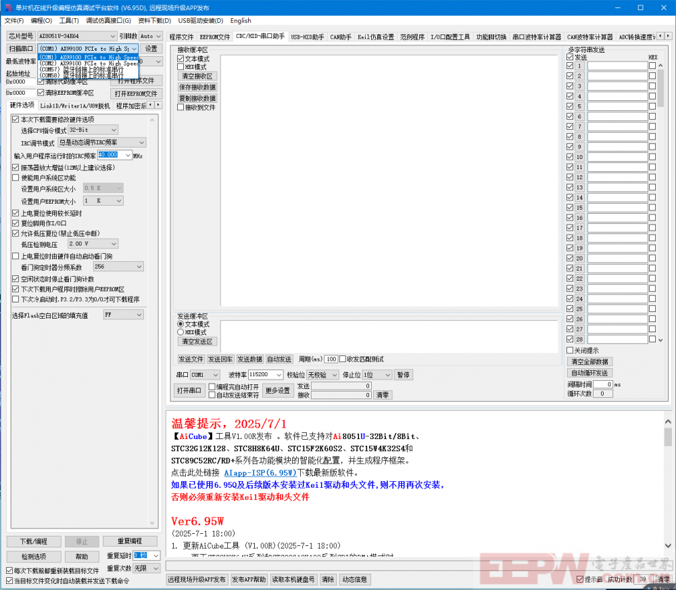Open the 调试仿真接口(G) menu
Screen dimensions: 676x590
click(108, 21)
